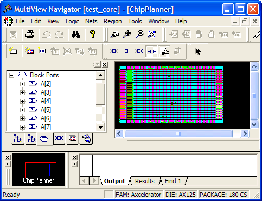Switch to the regions tab in tree panel
The image size is (262, 201).
coord(73,138)
